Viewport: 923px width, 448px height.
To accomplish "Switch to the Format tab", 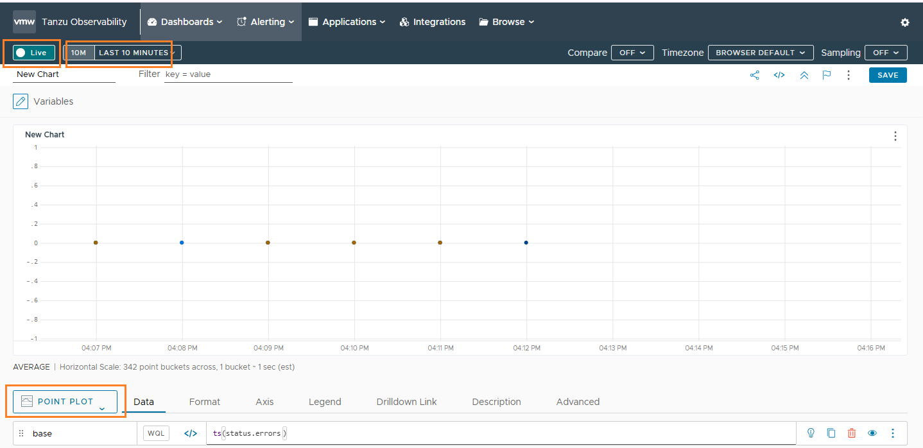I will [204, 402].
